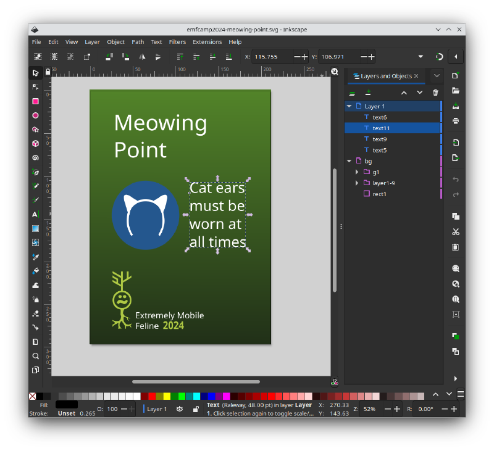
Task: Select the Text tool in the toolbox
Action: [x=35, y=214]
